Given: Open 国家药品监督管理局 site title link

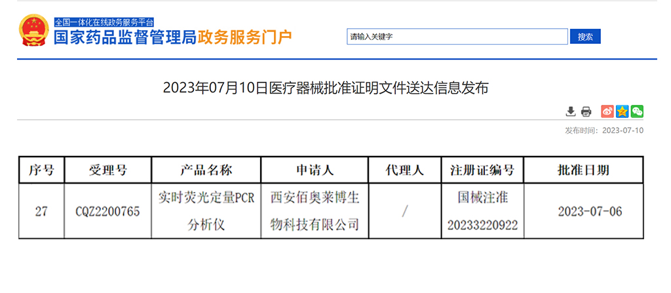Looking at the screenshot, I should 125,37.
